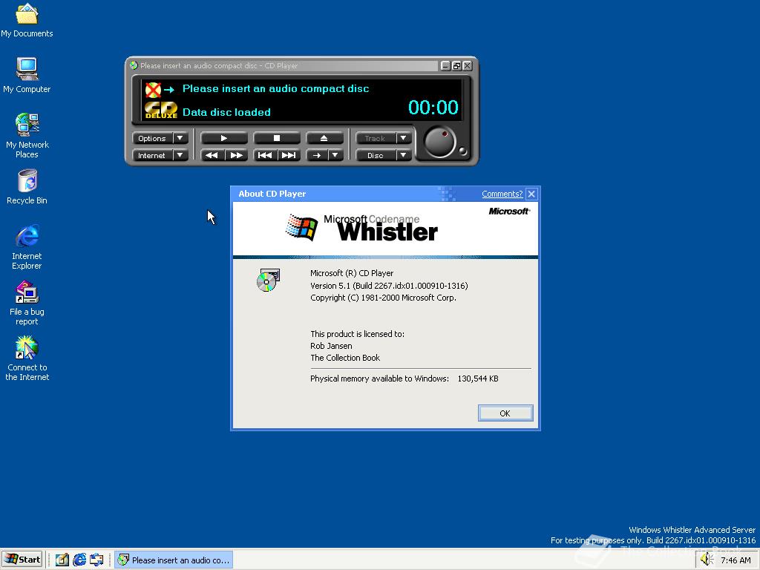Click the 'Rob Jansen' licensee text
This screenshot has height=570, width=760.
point(331,346)
